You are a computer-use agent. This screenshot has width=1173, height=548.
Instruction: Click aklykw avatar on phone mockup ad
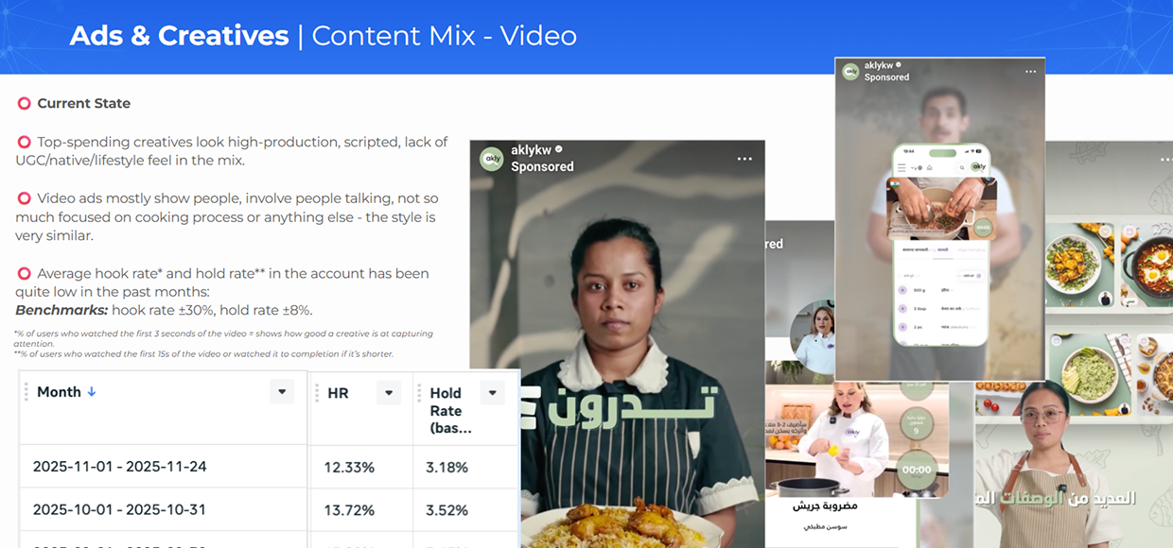click(x=850, y=72)
